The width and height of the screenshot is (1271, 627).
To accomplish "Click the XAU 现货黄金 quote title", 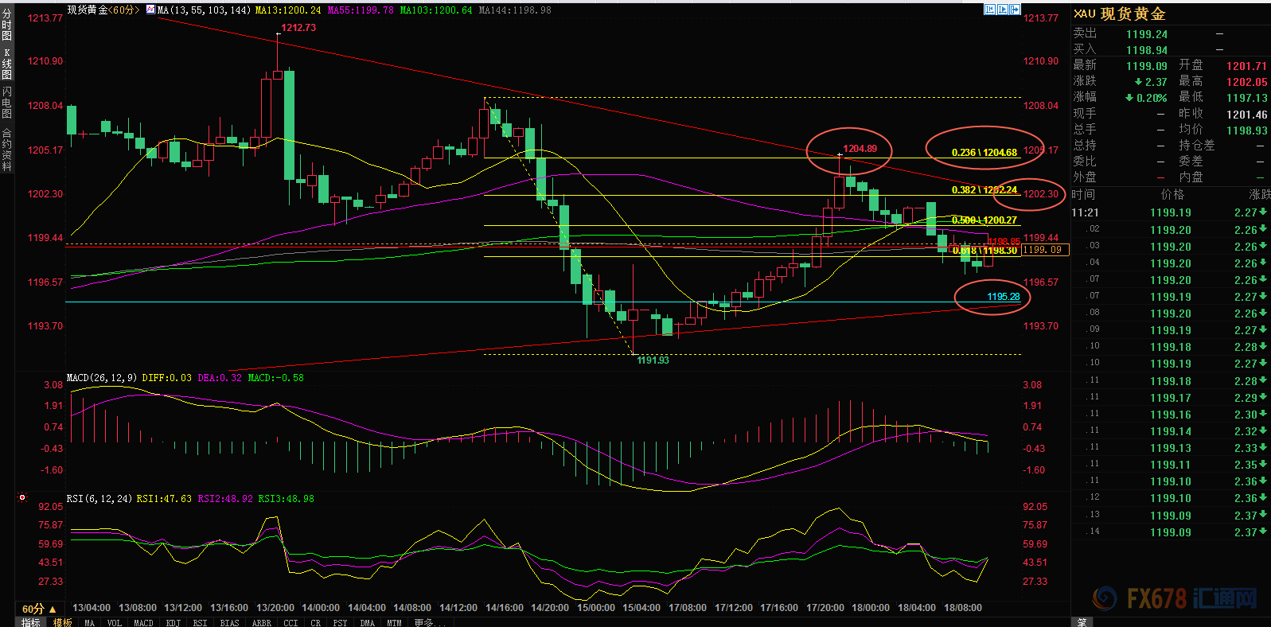I will point(1119,14).
